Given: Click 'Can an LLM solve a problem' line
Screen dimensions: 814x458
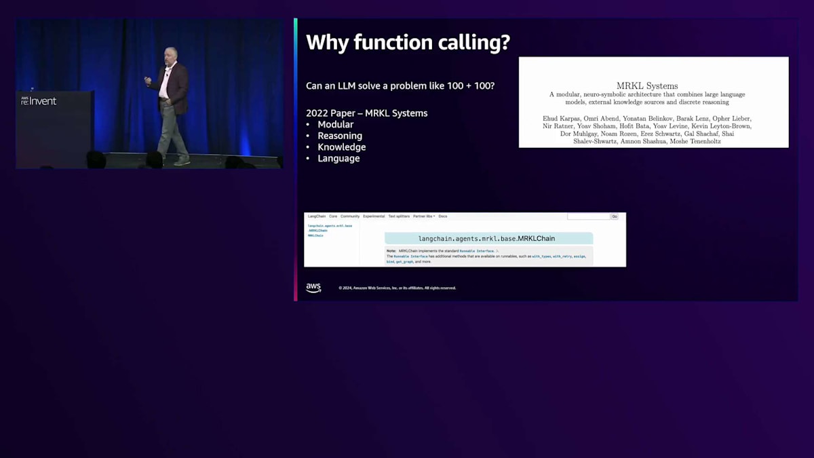Looking at the screenshot, I should point(400,86).
